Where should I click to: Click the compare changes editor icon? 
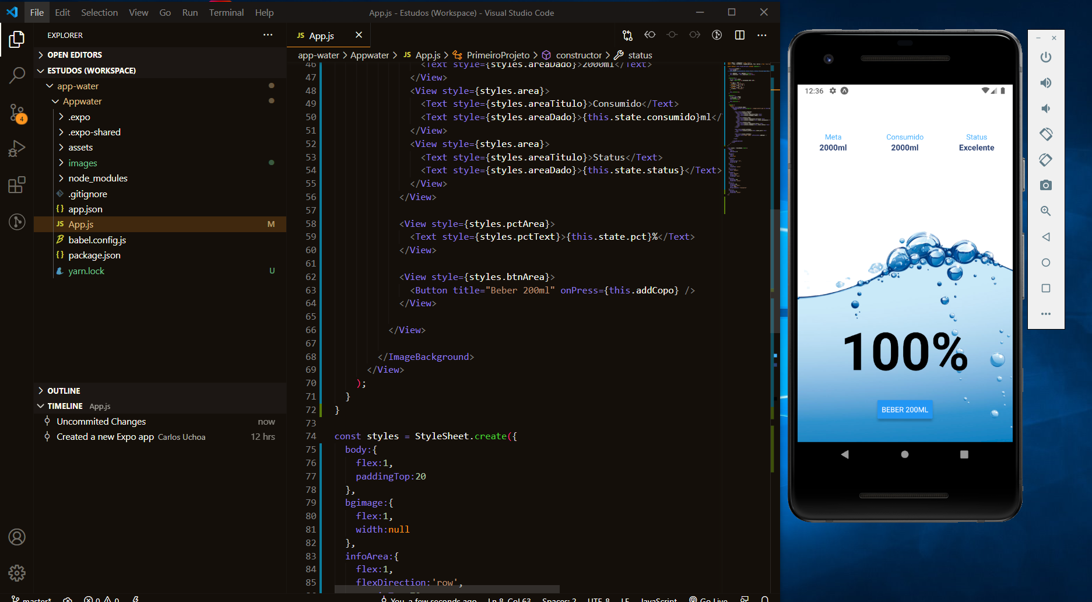click(x=627, y=35)
